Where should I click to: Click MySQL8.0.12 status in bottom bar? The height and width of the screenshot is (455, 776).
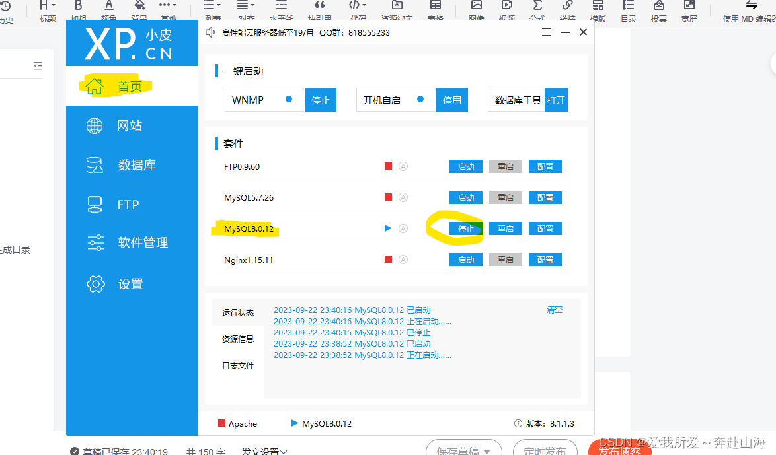point(322,423)
